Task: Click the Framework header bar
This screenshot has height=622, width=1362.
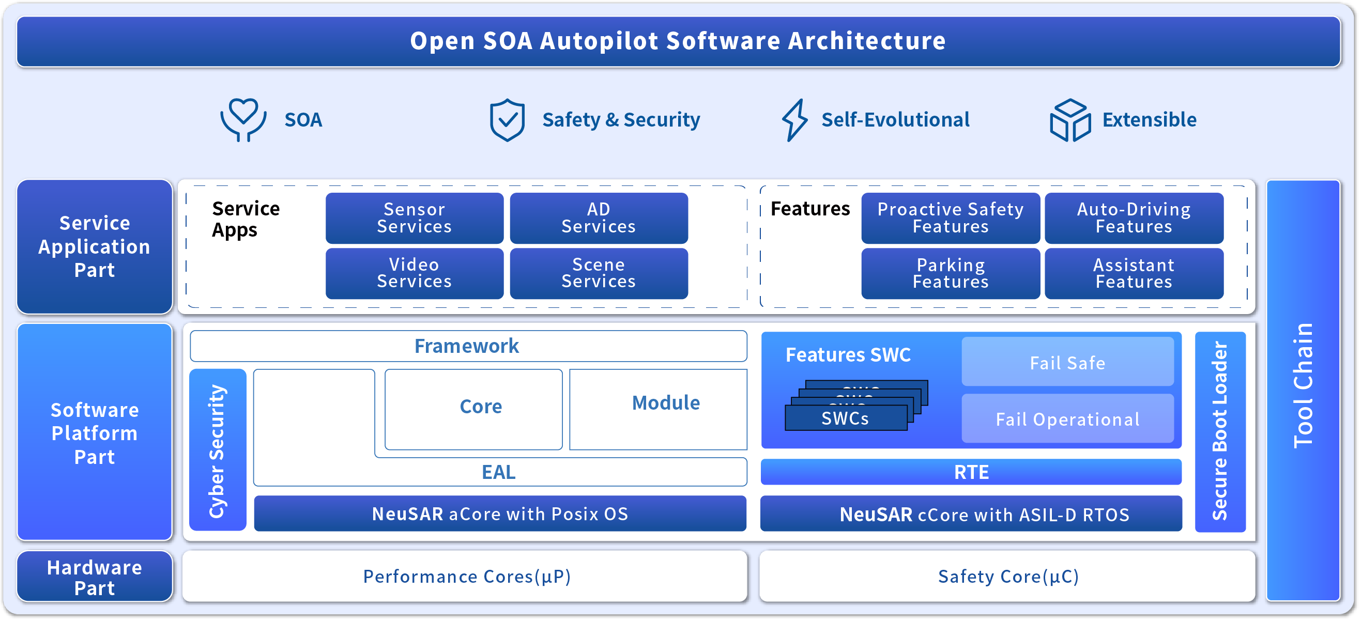Action: [x=467, y=346]
